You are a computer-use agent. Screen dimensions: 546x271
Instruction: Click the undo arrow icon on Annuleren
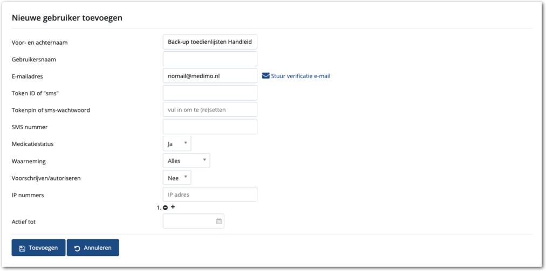click(x=77, y=248)
